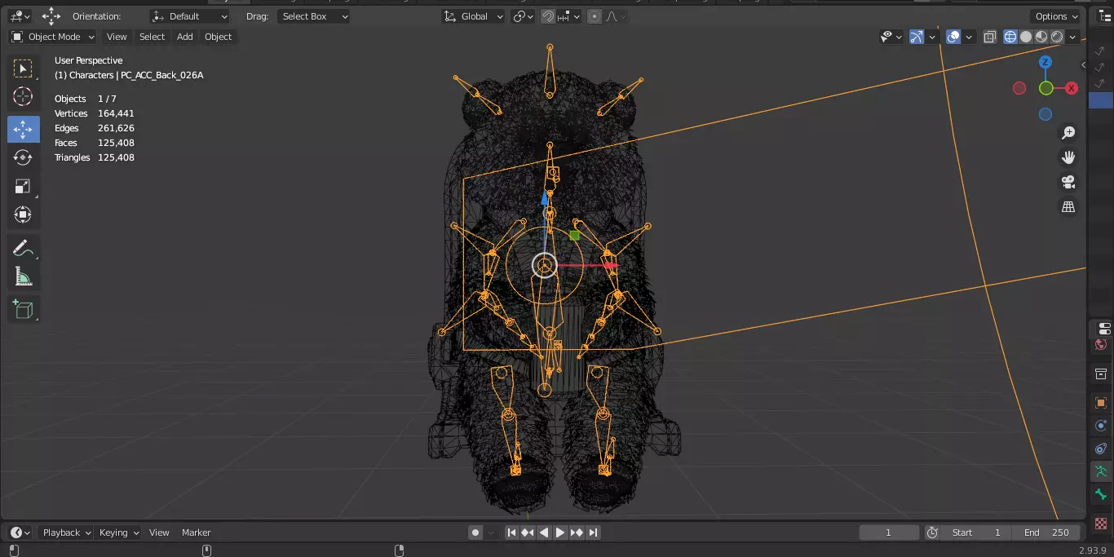Open snapping elements dropdown
Viewport: 1114px width, 557px height.
pos(570,16)
